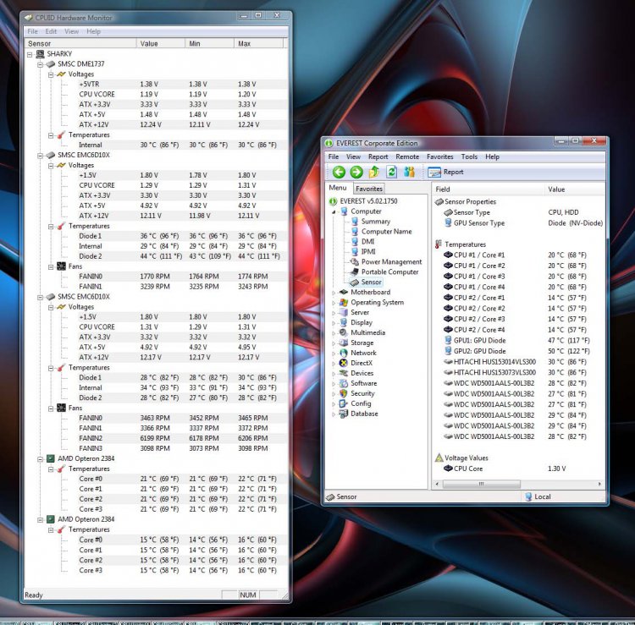Viewport: 635px width, 625px height.
Task: Open the Help menu in CPUID Hardware Monitor
Action: (93, 31)
